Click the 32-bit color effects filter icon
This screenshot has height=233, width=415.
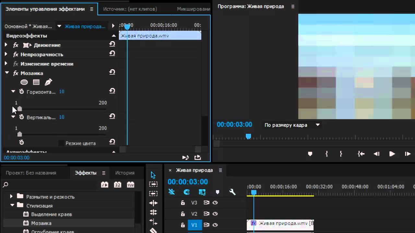pos(117,185)
